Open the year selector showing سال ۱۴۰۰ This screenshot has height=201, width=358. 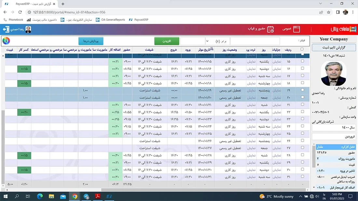(x=334, y=128)
